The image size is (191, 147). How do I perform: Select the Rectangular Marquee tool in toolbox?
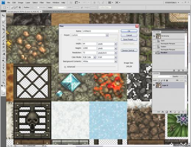pos(3,19)
